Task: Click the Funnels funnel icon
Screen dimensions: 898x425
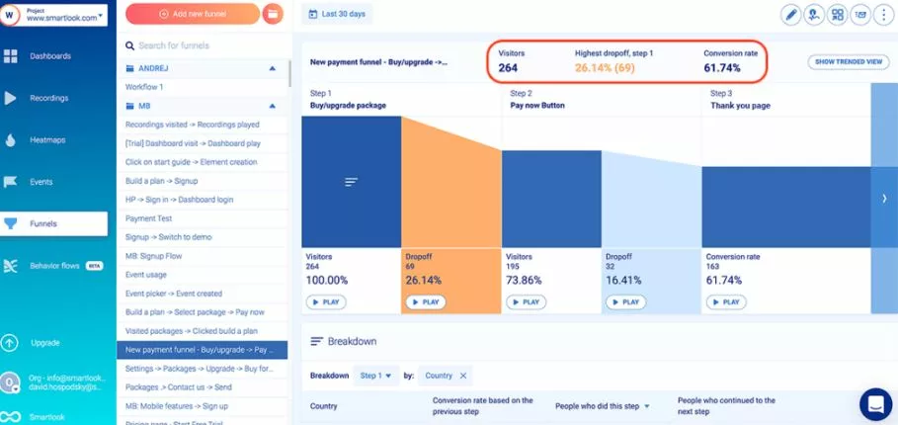Action: pos(10,224)
